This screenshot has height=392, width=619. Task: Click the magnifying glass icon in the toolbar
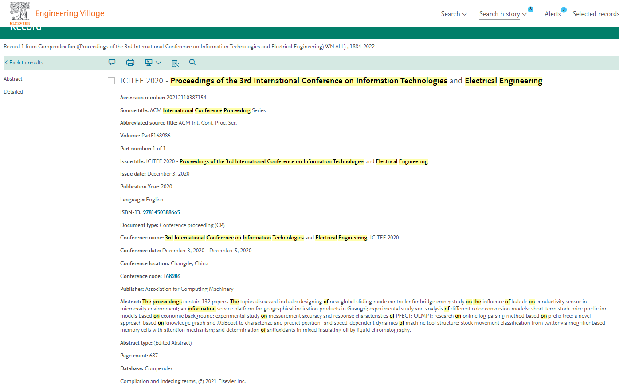192,63
